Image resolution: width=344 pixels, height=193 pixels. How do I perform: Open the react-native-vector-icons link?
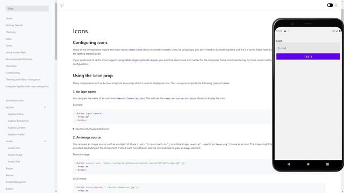[x=128, y=50]
